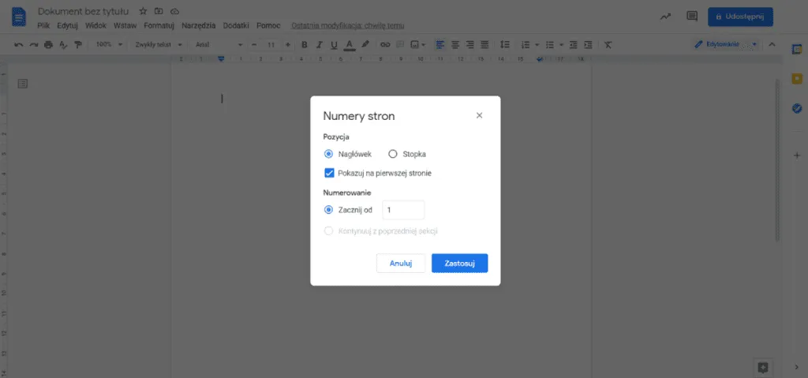
Task: Select the Stopka position option
Action: pos(393,154)
